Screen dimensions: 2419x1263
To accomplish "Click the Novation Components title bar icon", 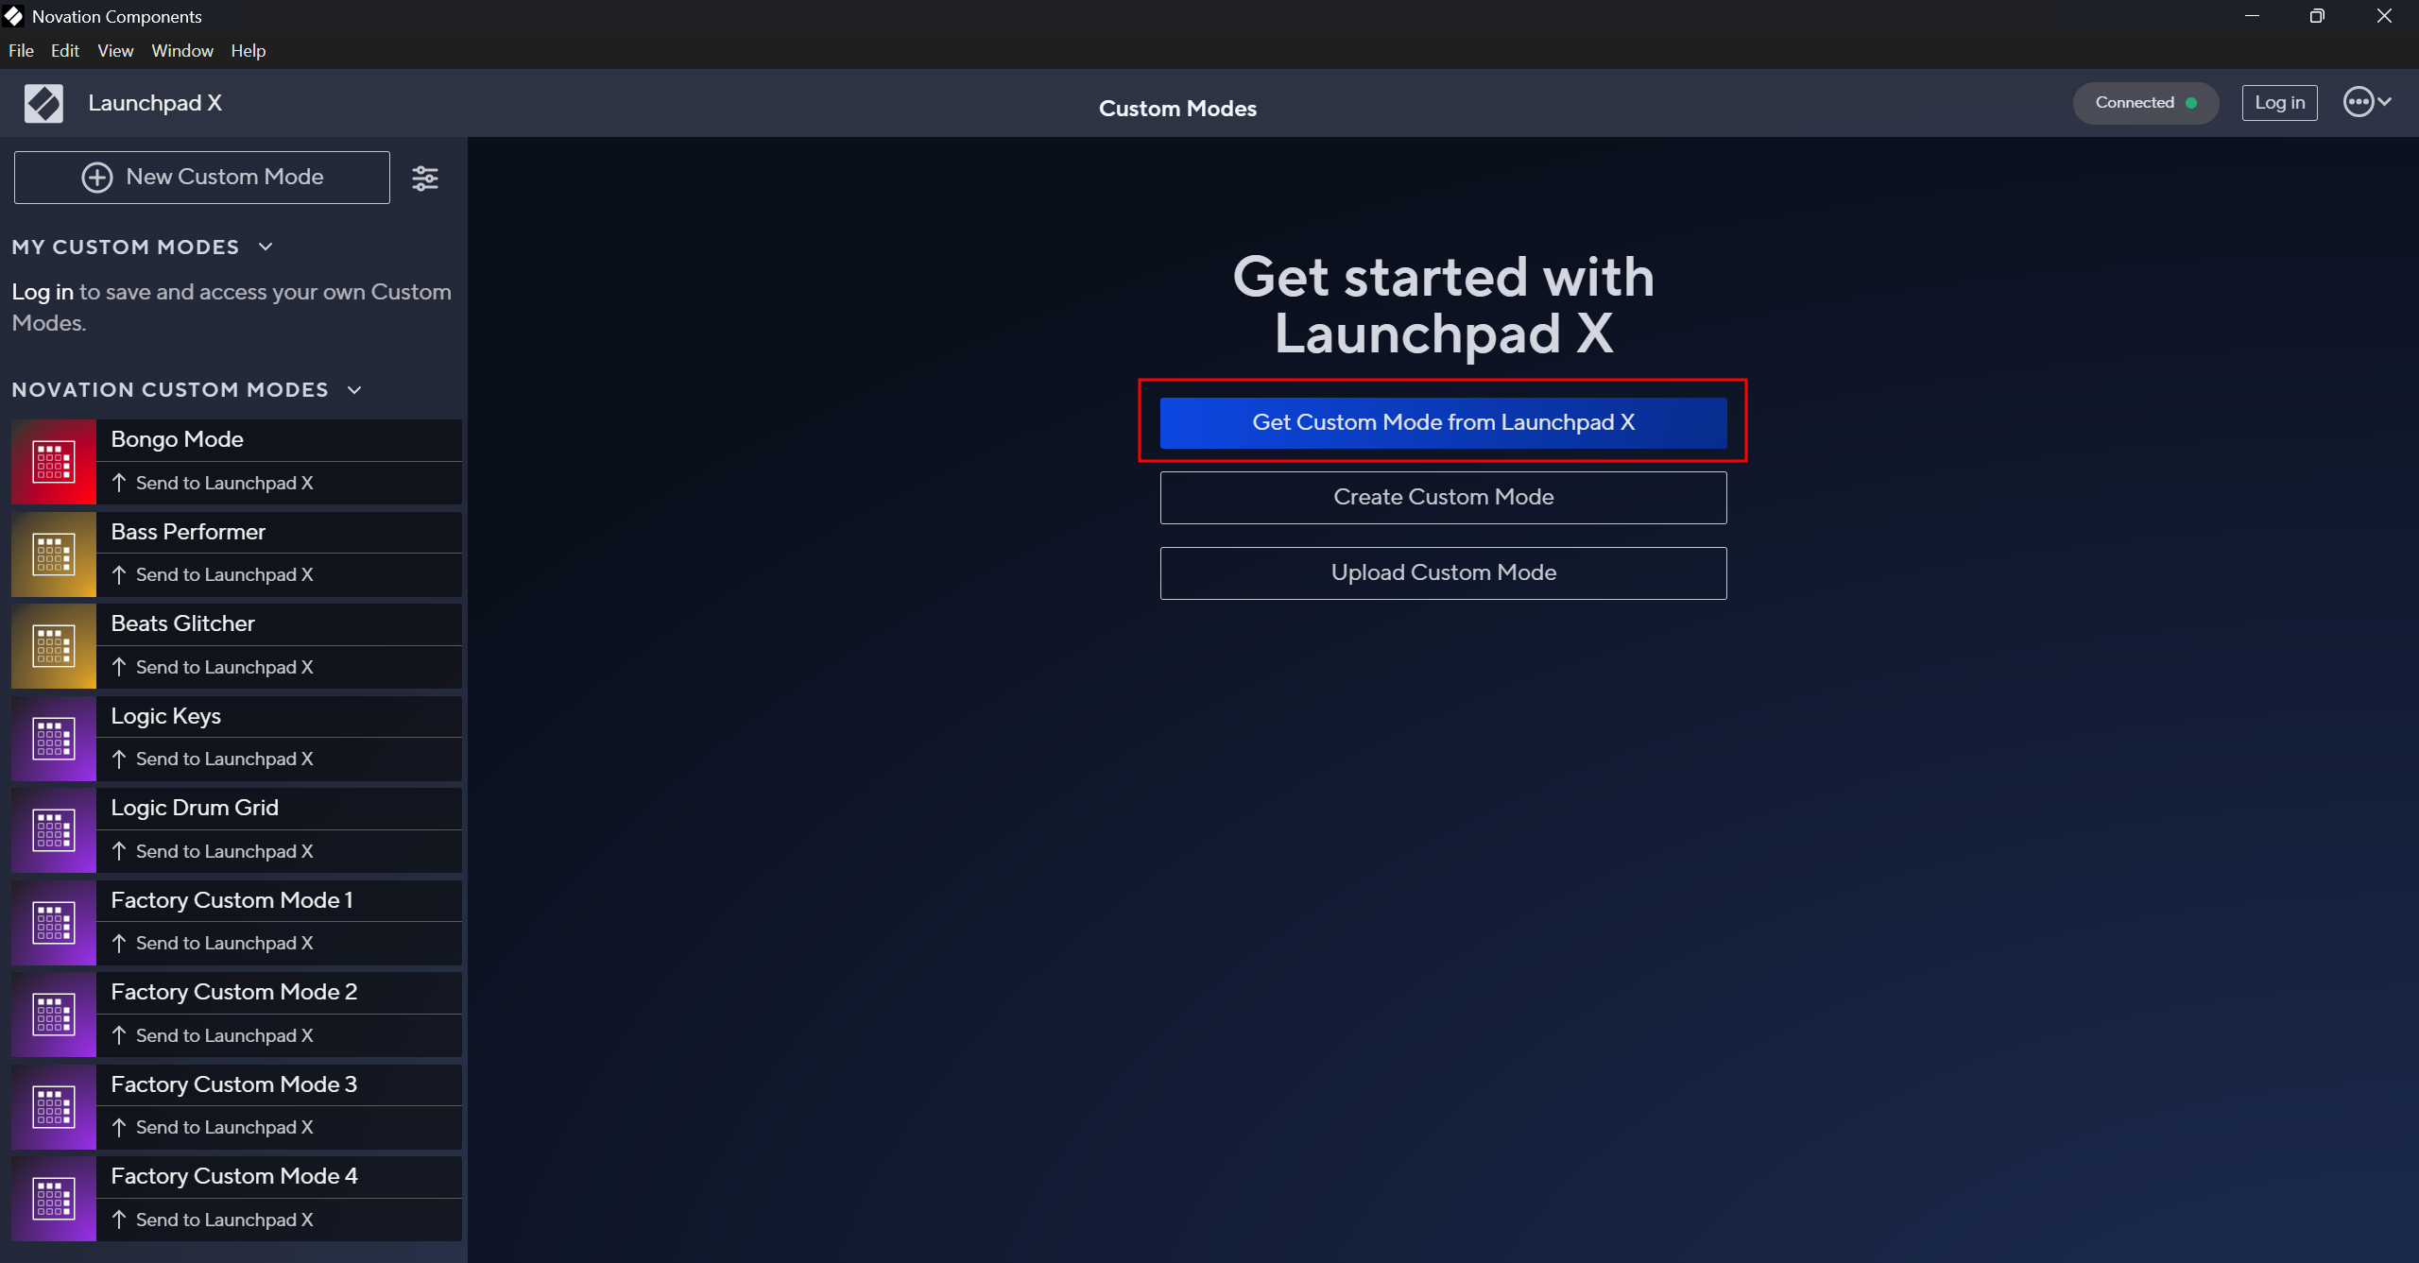I will [x=13, y=16].
